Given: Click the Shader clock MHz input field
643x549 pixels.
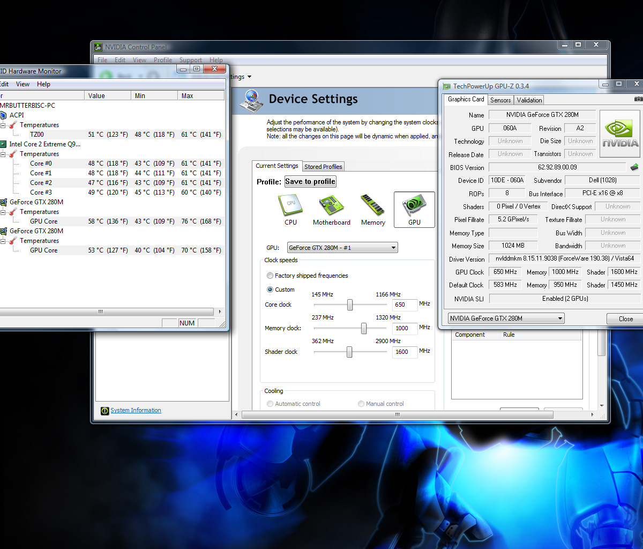Looking at the screenshot, I should pyautogui.click(x=405, y=352).
